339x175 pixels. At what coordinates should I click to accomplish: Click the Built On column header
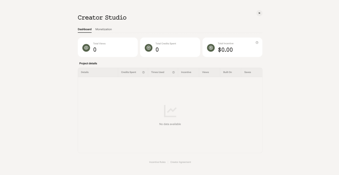point(227,72)
